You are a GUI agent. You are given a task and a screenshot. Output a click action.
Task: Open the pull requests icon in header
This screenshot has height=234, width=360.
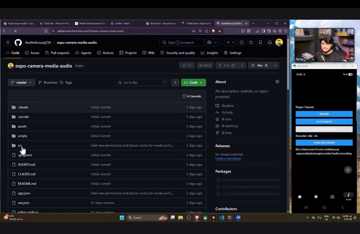(251, 43)
